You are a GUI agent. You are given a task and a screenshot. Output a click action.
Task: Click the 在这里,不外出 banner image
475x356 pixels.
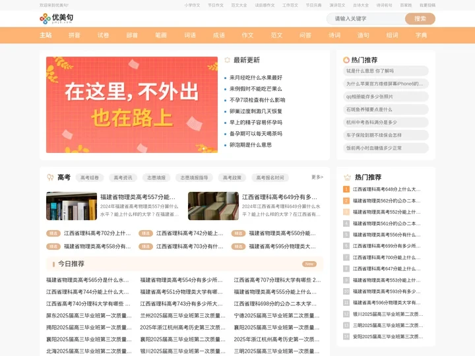[x=132, y=105]
